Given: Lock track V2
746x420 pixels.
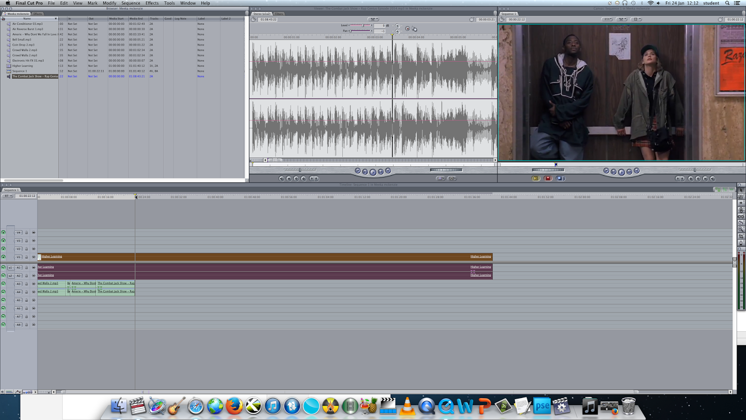Looking at the screenshot, I should click(27, 249).
